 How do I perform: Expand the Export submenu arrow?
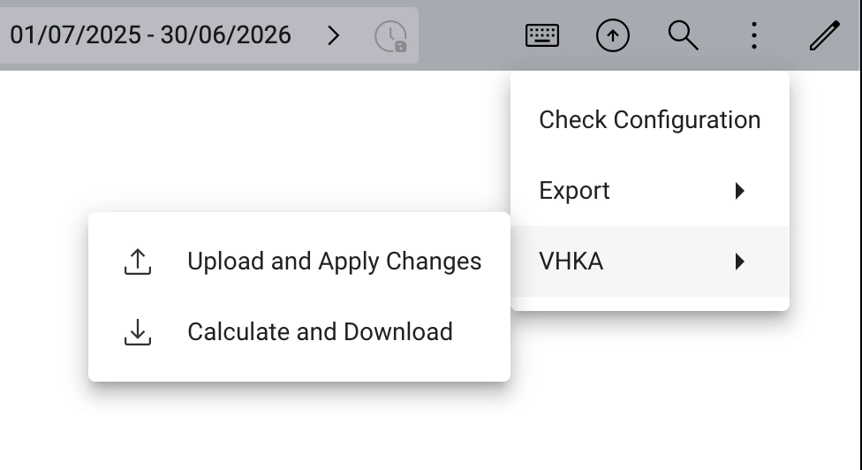click(x=740, y=191)
